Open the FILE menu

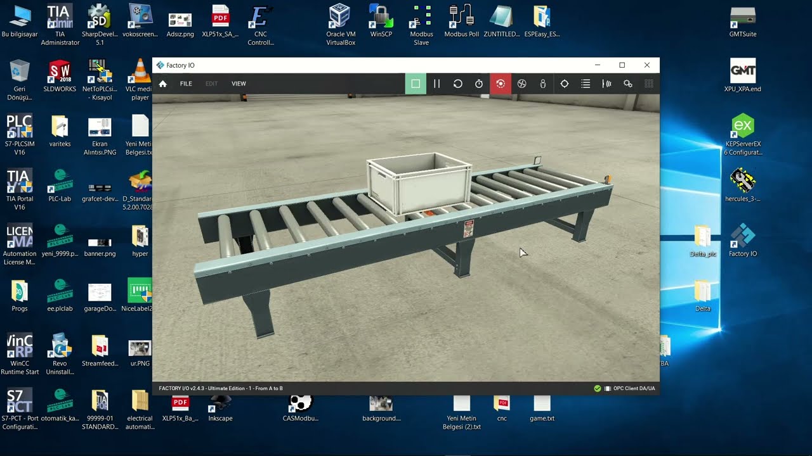(186, 84)
